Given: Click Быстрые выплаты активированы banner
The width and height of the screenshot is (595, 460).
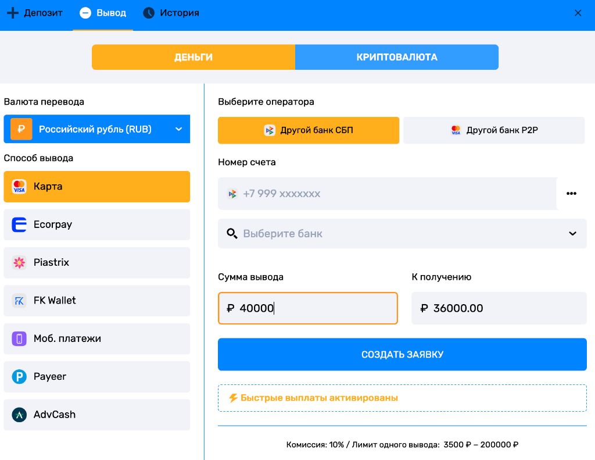Looking at the screenshot, I should [402, 398].
